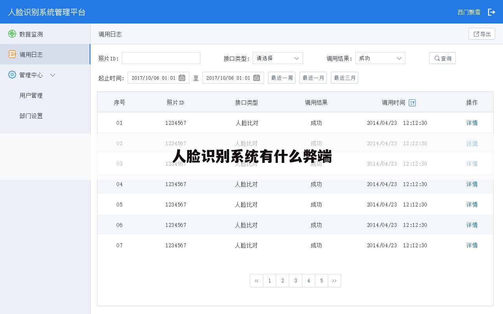
Task: Click the 调用结果 column header
Action: (316, 102)
